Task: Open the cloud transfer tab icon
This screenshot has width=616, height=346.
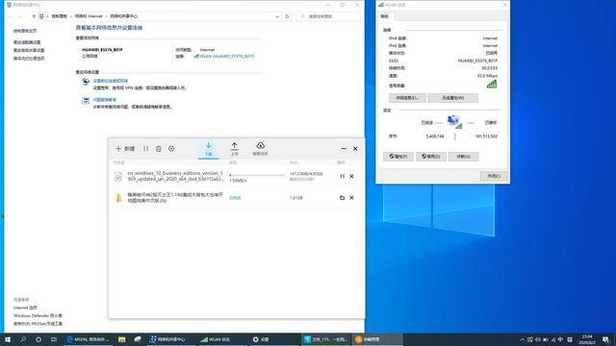Action: 260,149
